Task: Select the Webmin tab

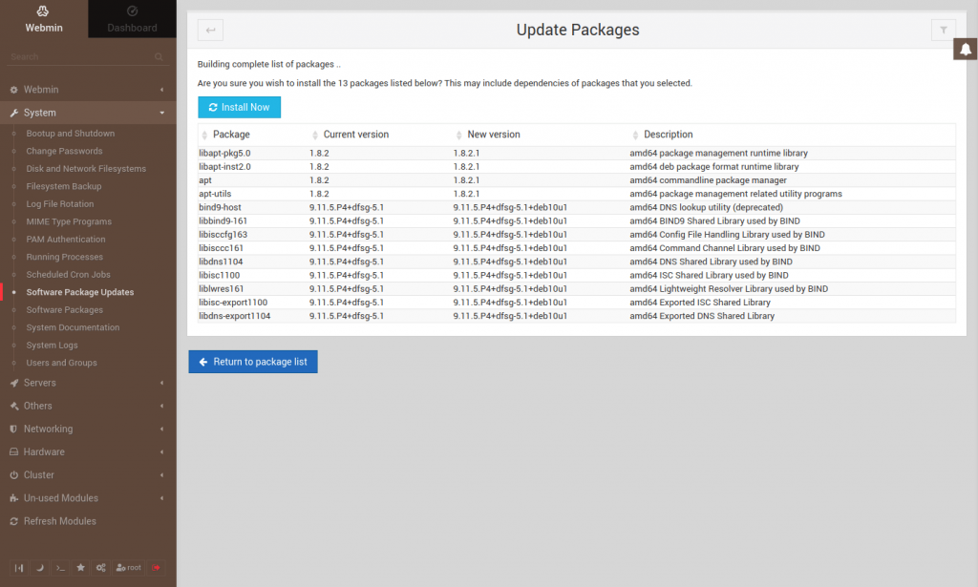Action: pyautogui.click(x=44, y=19)
